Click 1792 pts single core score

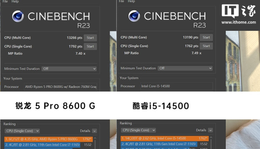pyautogui.click(x=76, y=46)
